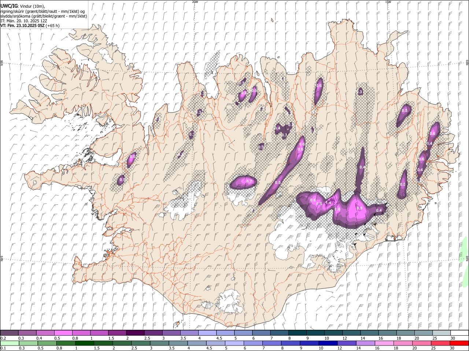Select top-row legend swatch between 0.2 and 0.3
This screenshot has height=351, width=469.
(9, 333)
